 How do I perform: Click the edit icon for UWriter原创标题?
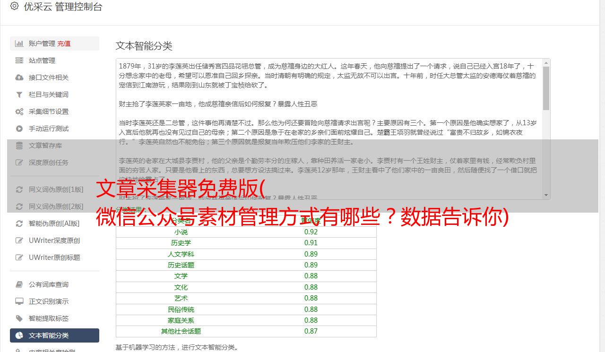pos(19,258)
